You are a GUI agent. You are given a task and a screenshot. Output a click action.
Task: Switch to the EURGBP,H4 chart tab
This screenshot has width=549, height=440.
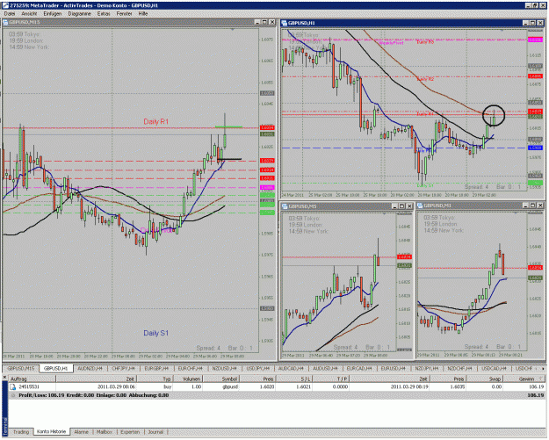pos(156,369)
